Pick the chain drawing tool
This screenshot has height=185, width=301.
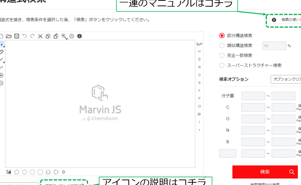(x=1, y=67)
